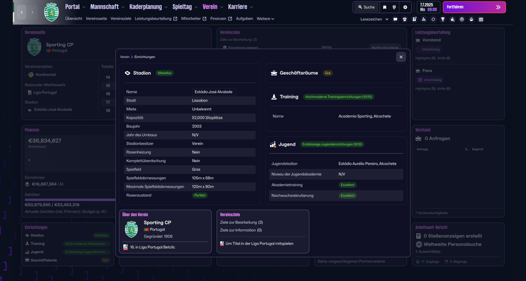Open Finanzen external link tab
Viewport: 526px width, 281px height.
221,19
